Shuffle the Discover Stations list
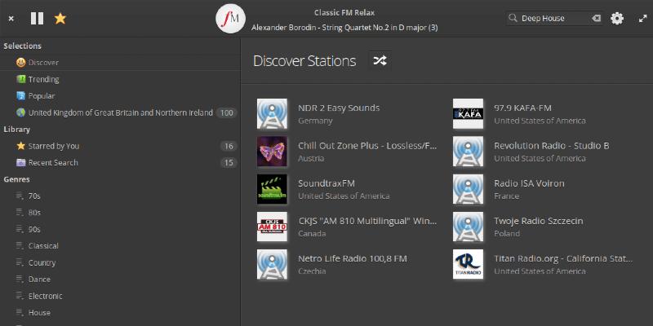 380,60
